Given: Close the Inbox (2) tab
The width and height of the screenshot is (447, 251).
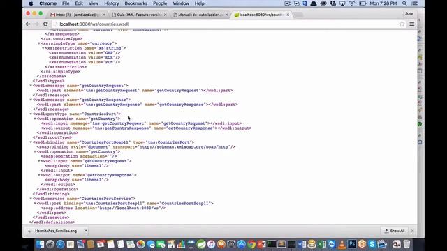Looking at the screenshot, I should coord(104,15).
